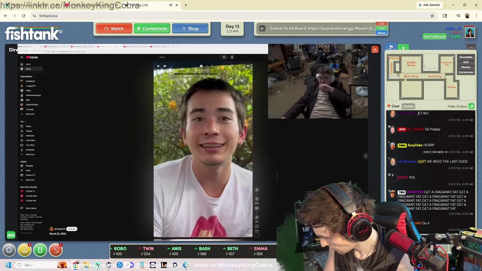The image size is (482, 271).
Task: Toggle the Global chat filter
Action: [x=408, y=107]
